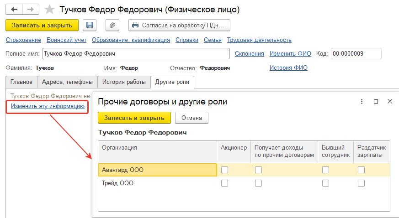Maximize the Прочие договоры dialog
The image size is (399, 218).
[376, 102]
